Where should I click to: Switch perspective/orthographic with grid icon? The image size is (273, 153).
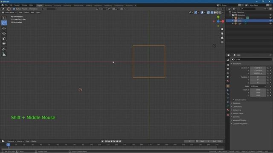tap(222, 42)
